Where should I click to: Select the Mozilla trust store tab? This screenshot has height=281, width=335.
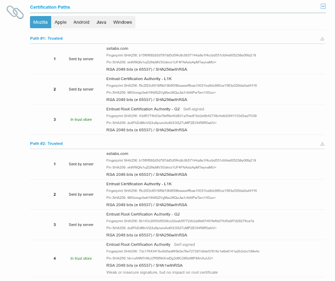[41, 22]
